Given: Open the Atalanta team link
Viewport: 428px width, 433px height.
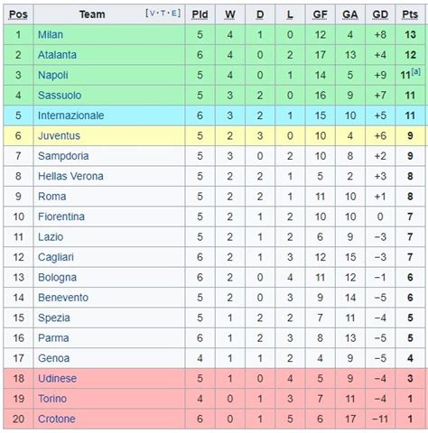Looking at the screenshot, I should [x=57, y=55].
